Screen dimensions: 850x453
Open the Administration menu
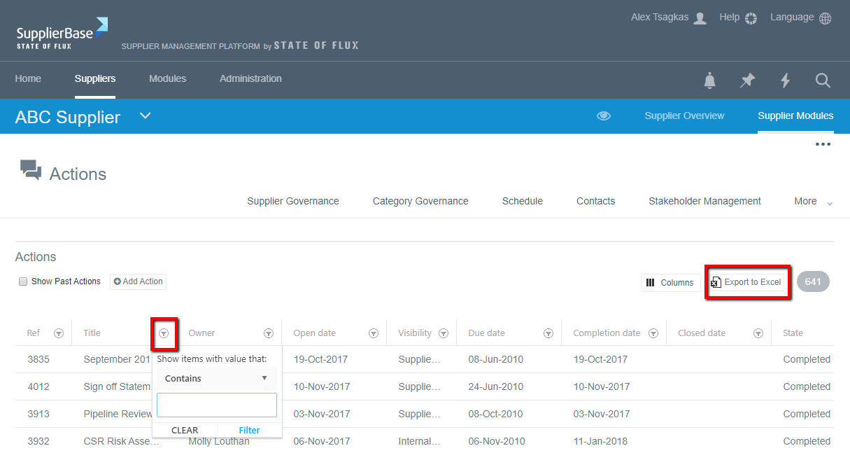(x=250, y=79)
